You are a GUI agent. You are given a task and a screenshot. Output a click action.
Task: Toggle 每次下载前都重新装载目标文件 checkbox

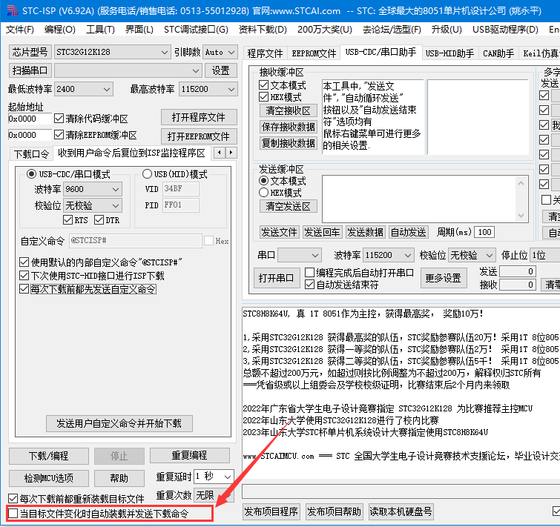click(13, 498)
